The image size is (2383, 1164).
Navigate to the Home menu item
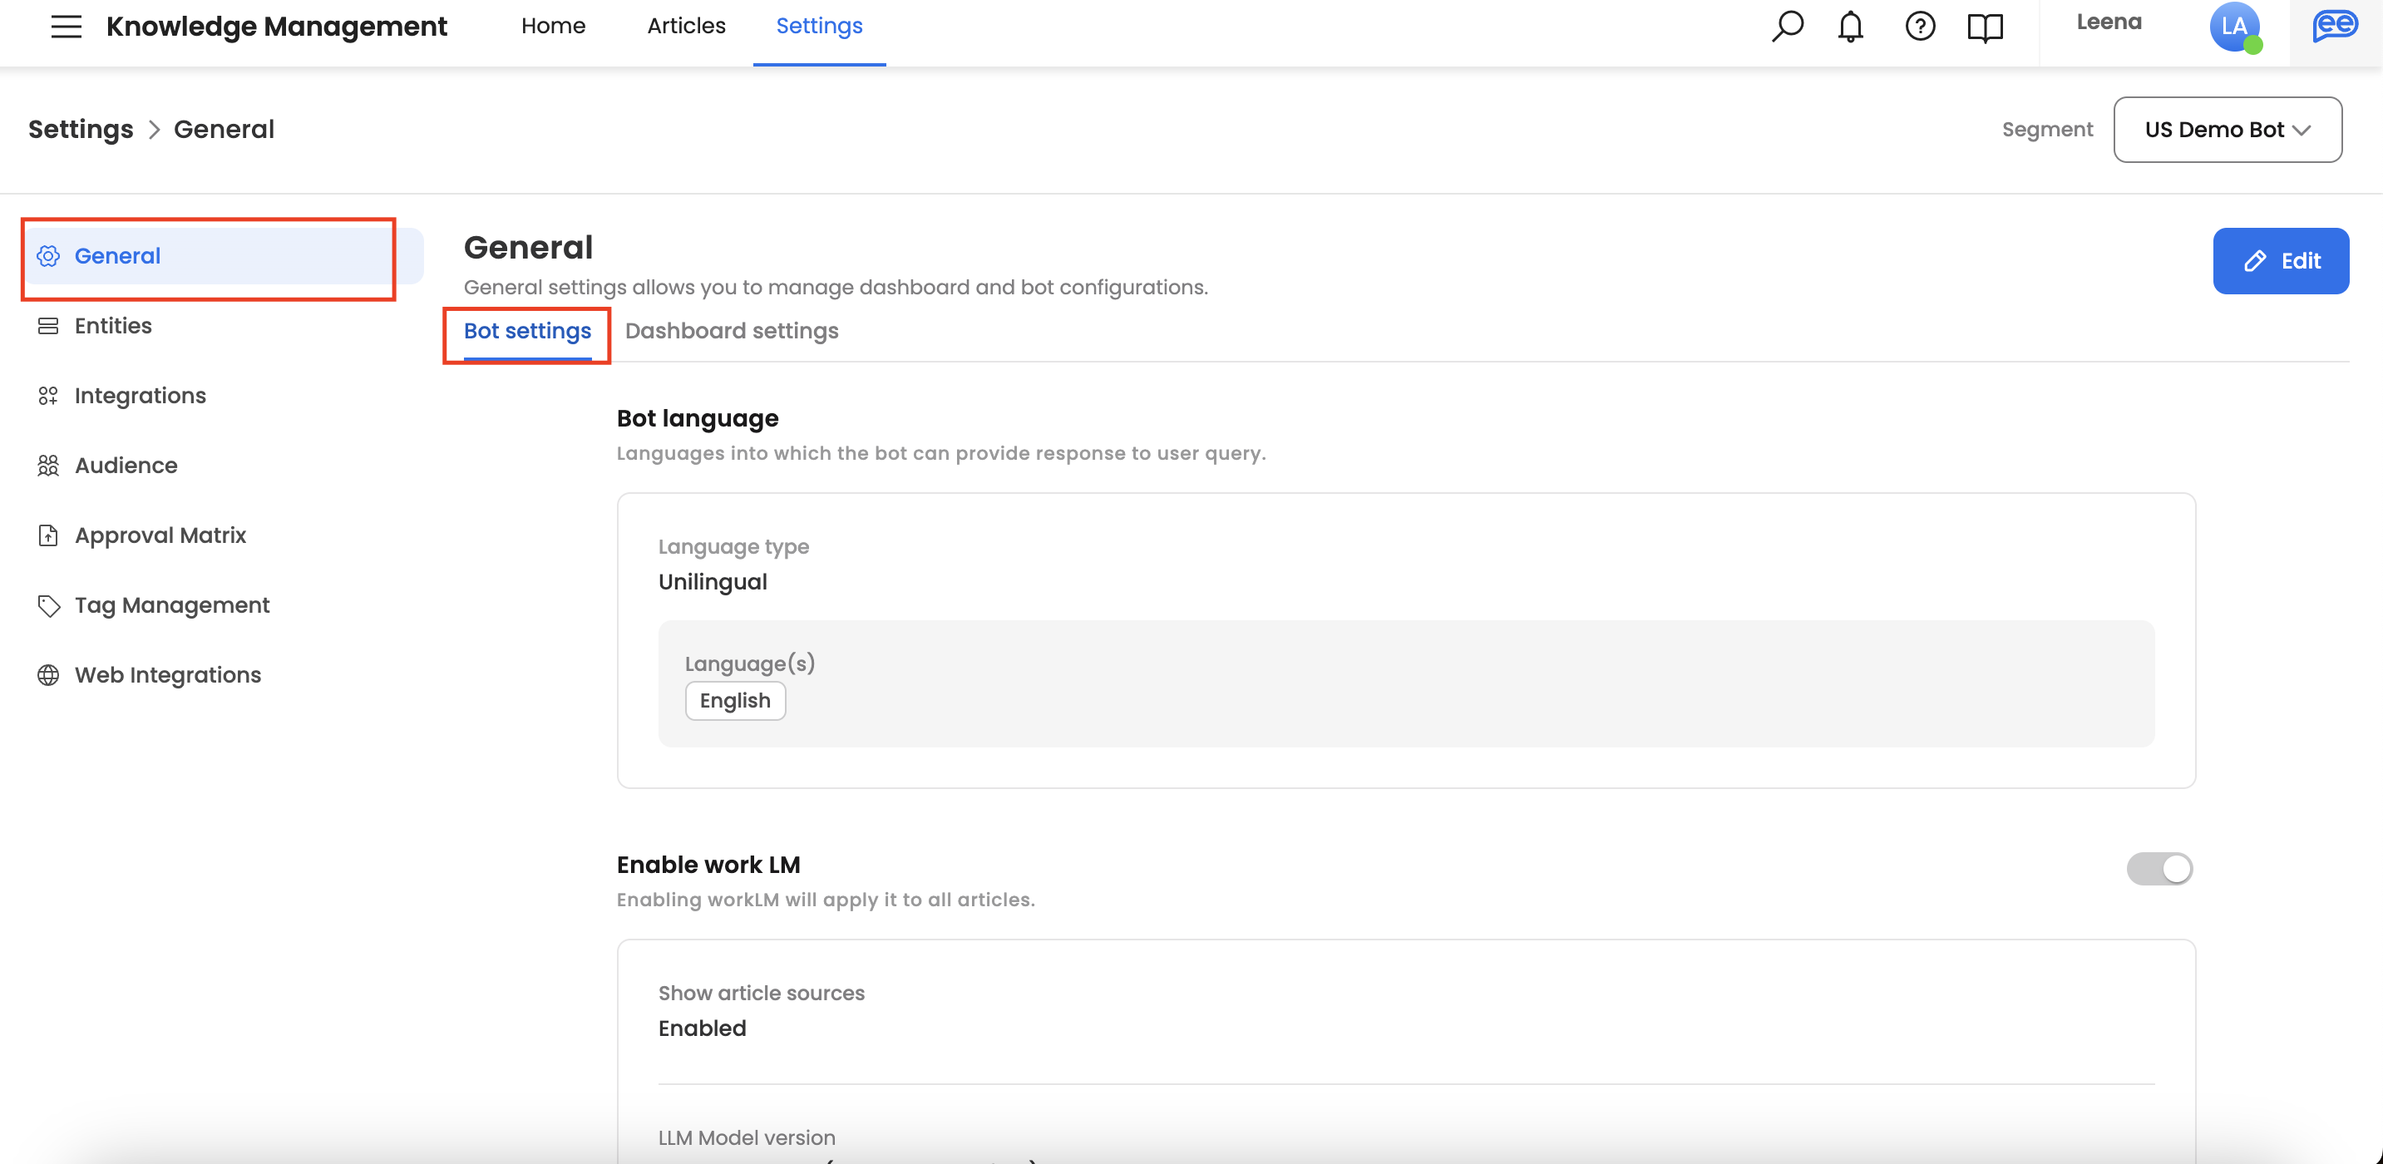point(552,26)
